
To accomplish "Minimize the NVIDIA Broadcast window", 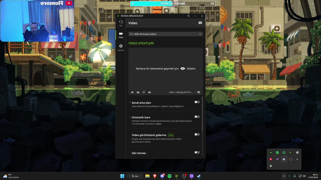I will pos(195,16).
